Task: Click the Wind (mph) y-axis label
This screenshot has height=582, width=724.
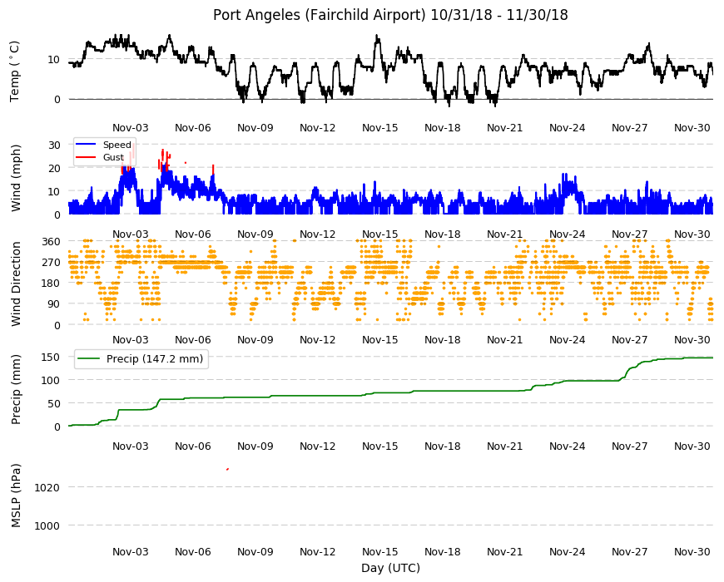Action: [16, 178]
